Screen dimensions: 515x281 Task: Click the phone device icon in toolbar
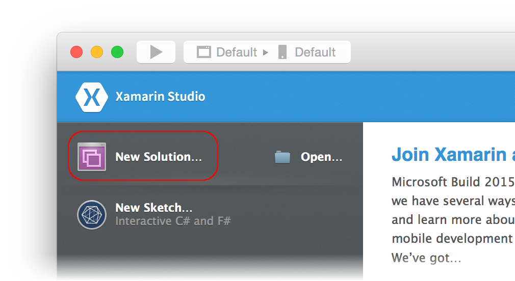[282, 52]
